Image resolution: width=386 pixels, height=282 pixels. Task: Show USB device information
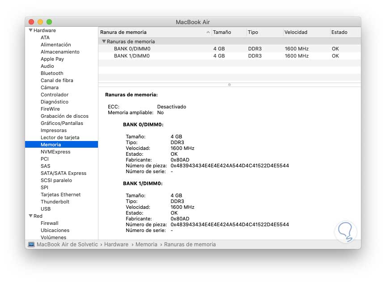tap(46, 209)
